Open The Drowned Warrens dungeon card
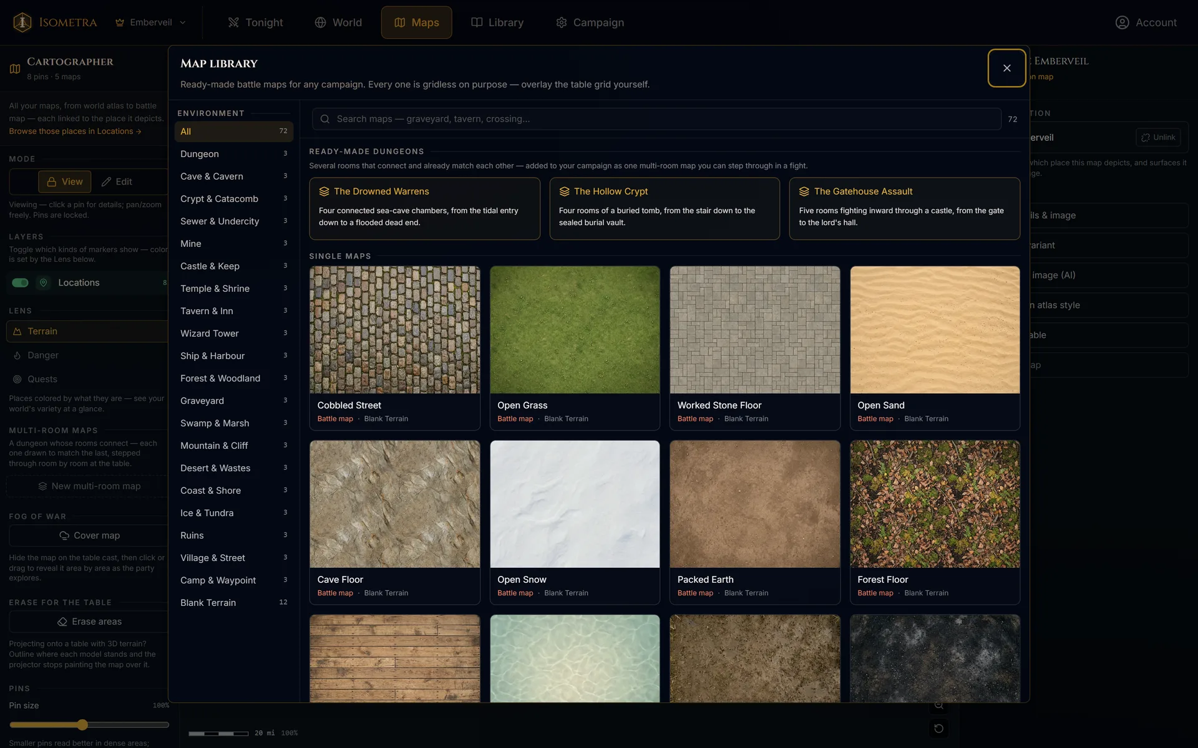 [x=424, y=209]
